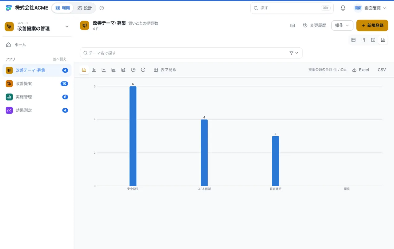Switch to 利用 mode
The image size is (394, 249).
(63, 8)
